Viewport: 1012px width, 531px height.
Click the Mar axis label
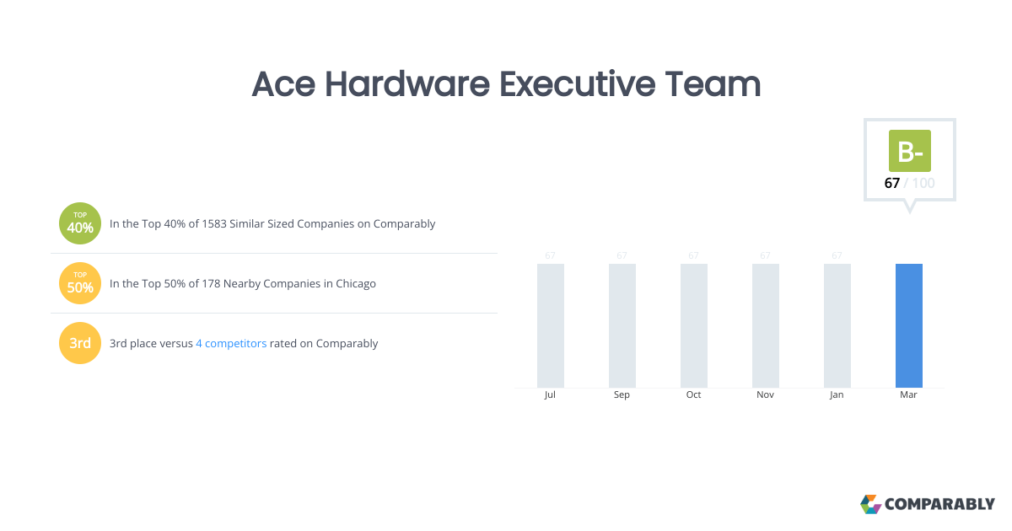[908, 395]
